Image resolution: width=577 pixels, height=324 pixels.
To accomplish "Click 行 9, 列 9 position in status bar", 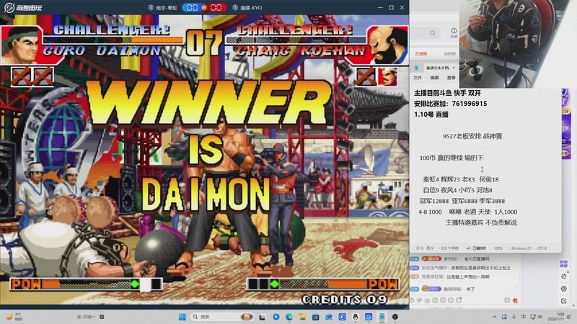I will coord(425,248).
